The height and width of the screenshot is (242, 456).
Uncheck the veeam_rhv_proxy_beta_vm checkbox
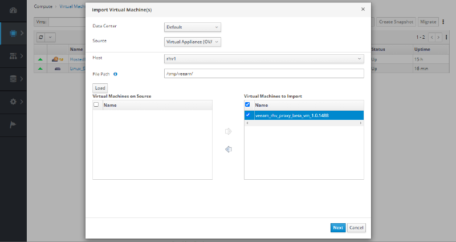click(x=247, y=115)
